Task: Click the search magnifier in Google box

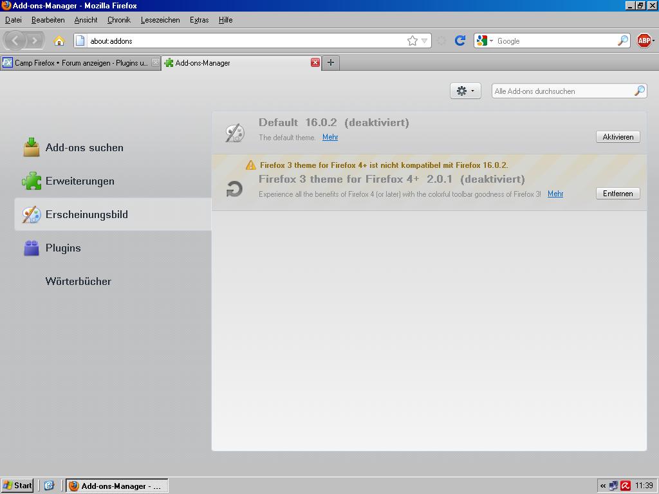Action: tap(623, 41)
